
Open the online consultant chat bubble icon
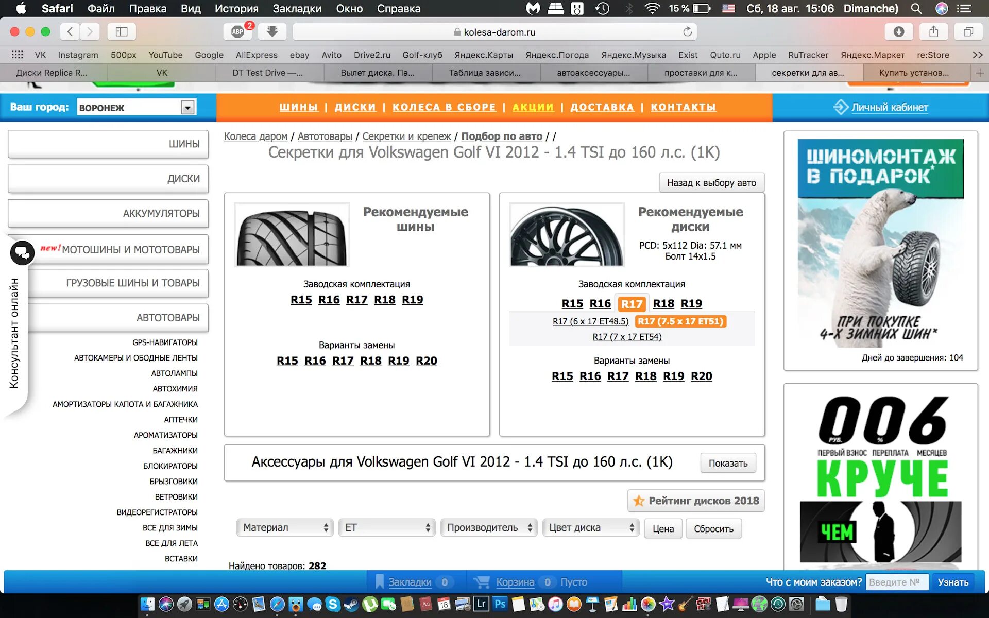(22, 252)
